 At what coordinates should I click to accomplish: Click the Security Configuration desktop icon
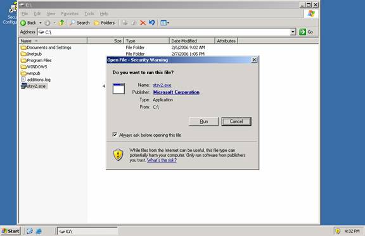10,13
